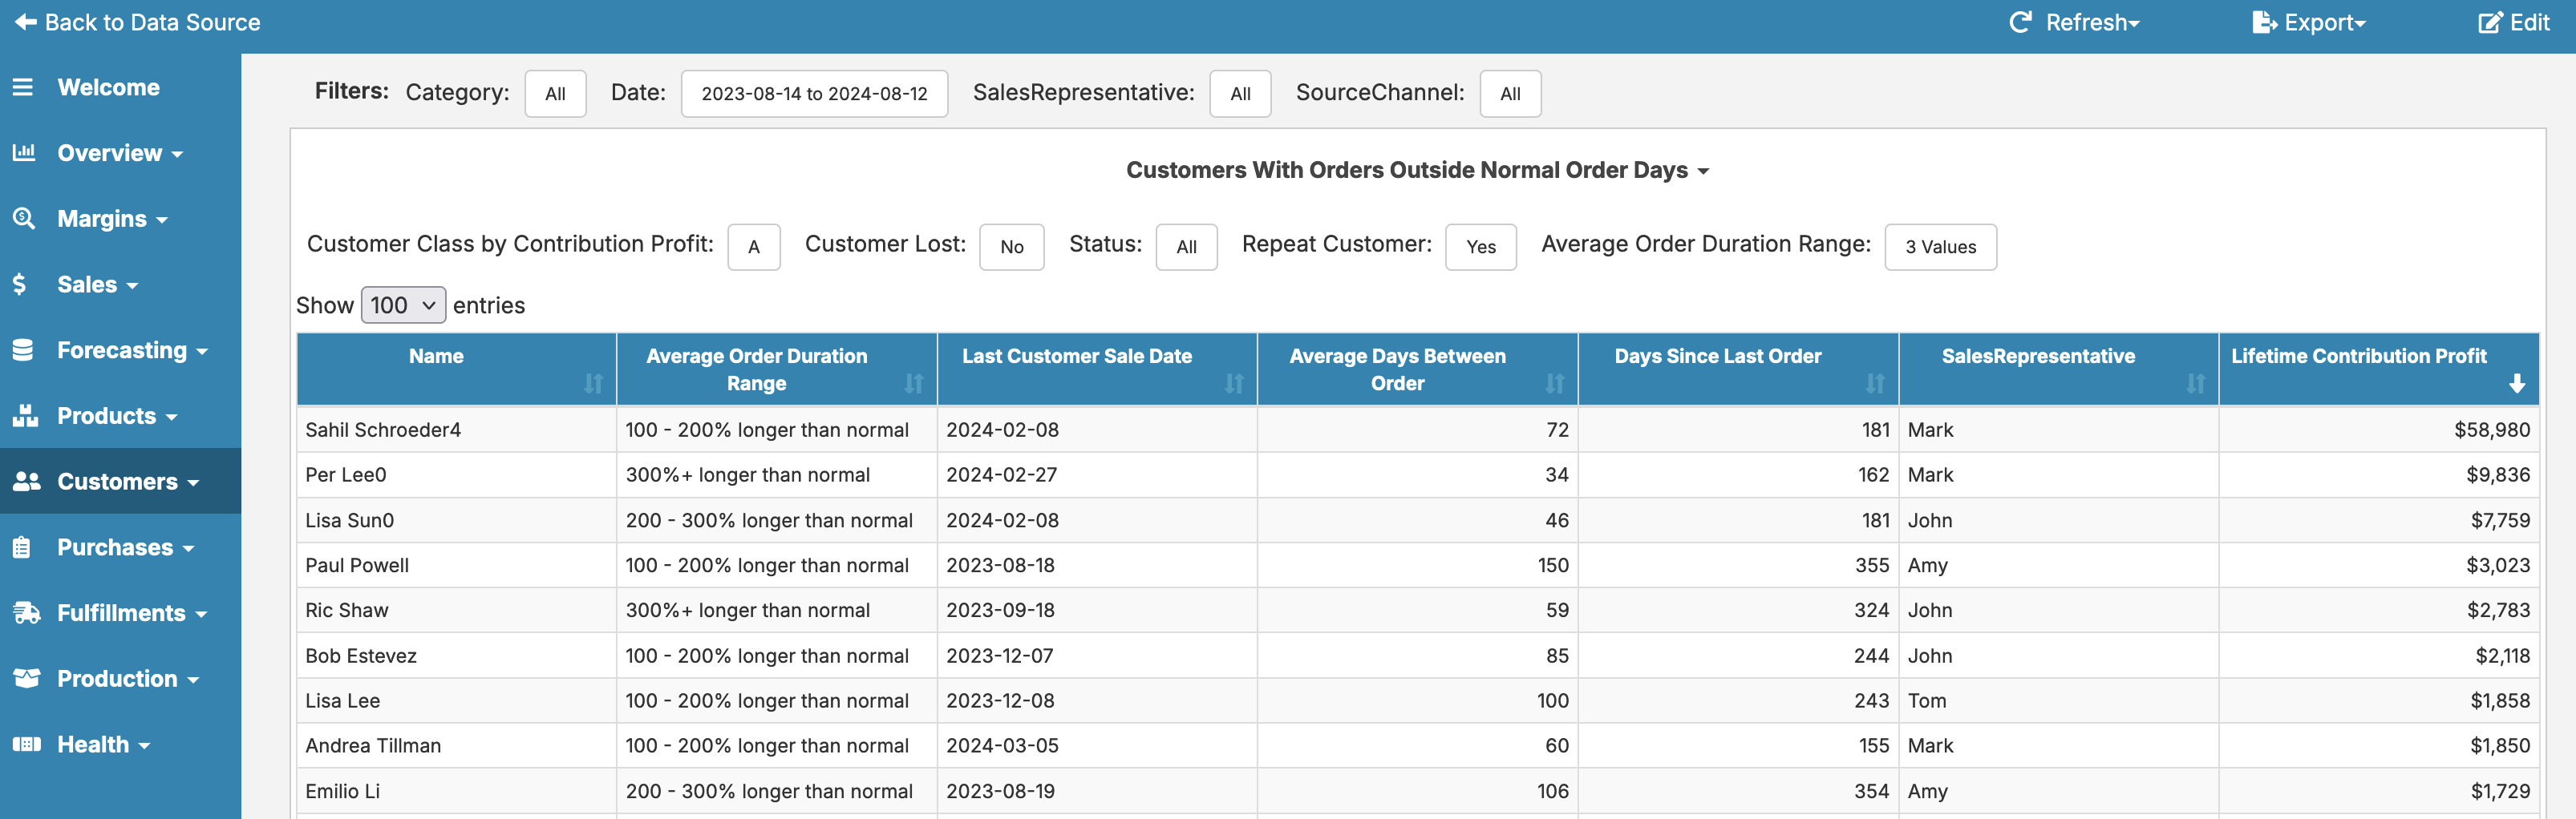Image resolution: width=2576 pixels, height=819 pixels.
Task: Click the hamburger icon beside Welcome
Action: click(x=23, y=88)
